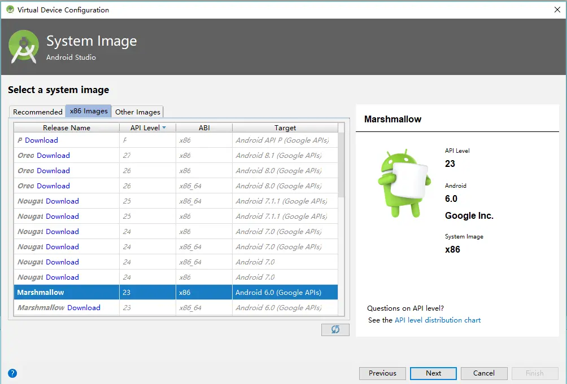Screen dimensions: 567x384
Task: Click the 'Android 6.0 (Google APIs)' selected target cell
Action: tap(285, 292)
